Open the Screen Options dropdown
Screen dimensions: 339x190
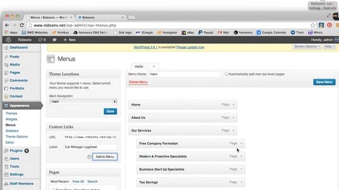[x=307, y=46]
